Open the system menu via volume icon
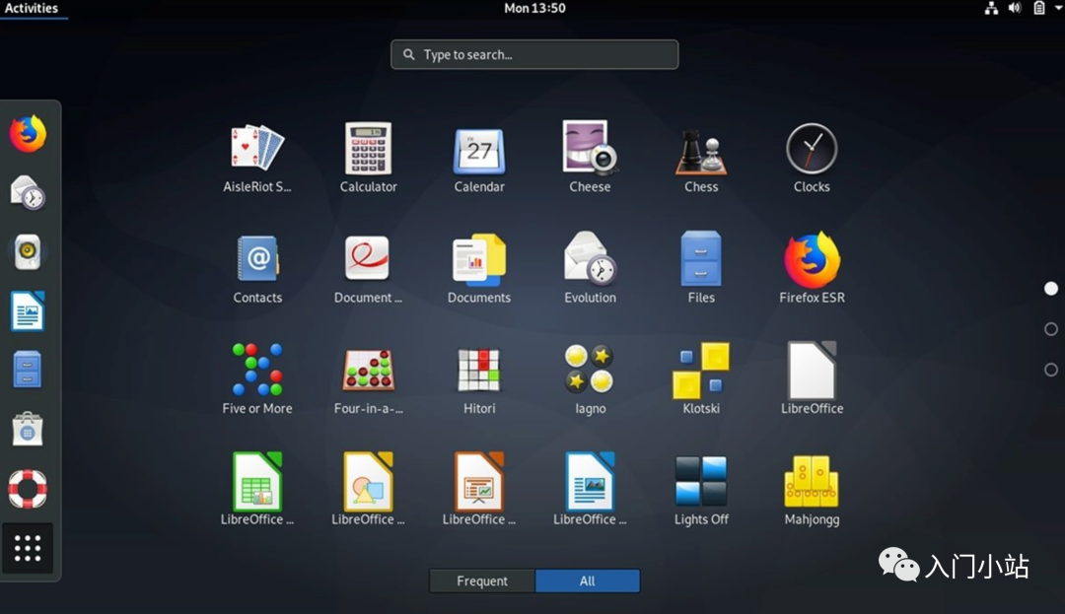This screenshot has width=1065, height=614. tap(1014, 8)
